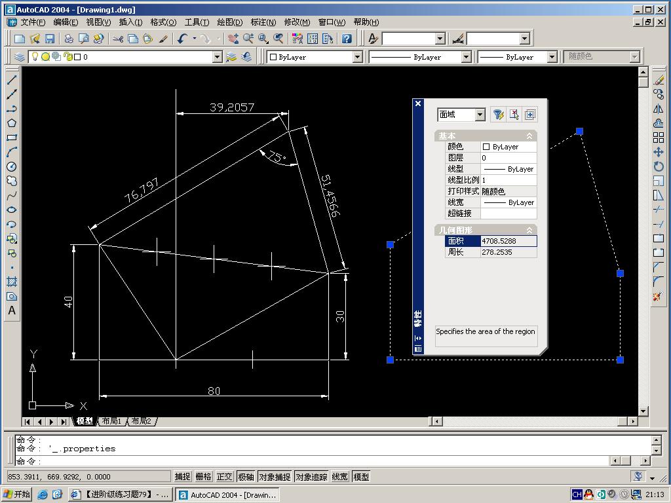Open the layer selection dropdown
The width and height of the screenshot is (671, 503).
pos(218,57)
